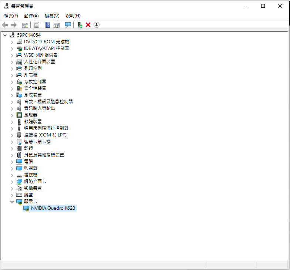Screen dimensions: 290x270
Task: Select the 監視器 category label
Action: [x=31, y=168]
